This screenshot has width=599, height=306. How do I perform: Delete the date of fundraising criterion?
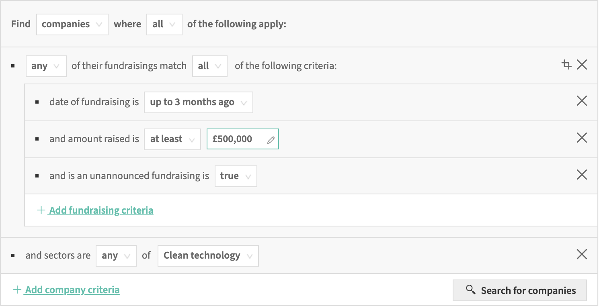(582, 101)
